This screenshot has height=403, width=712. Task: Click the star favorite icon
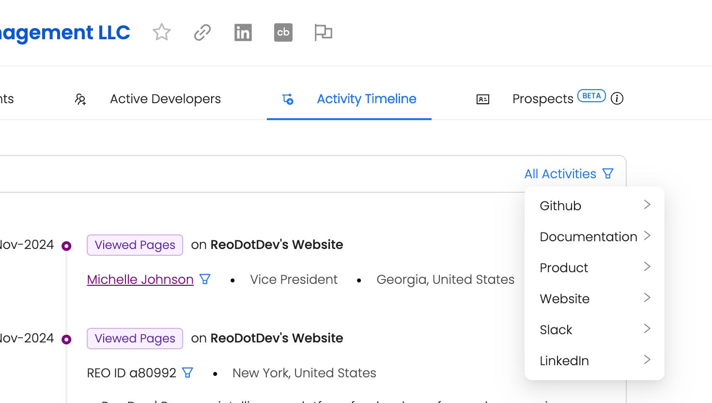pos(162,32)
